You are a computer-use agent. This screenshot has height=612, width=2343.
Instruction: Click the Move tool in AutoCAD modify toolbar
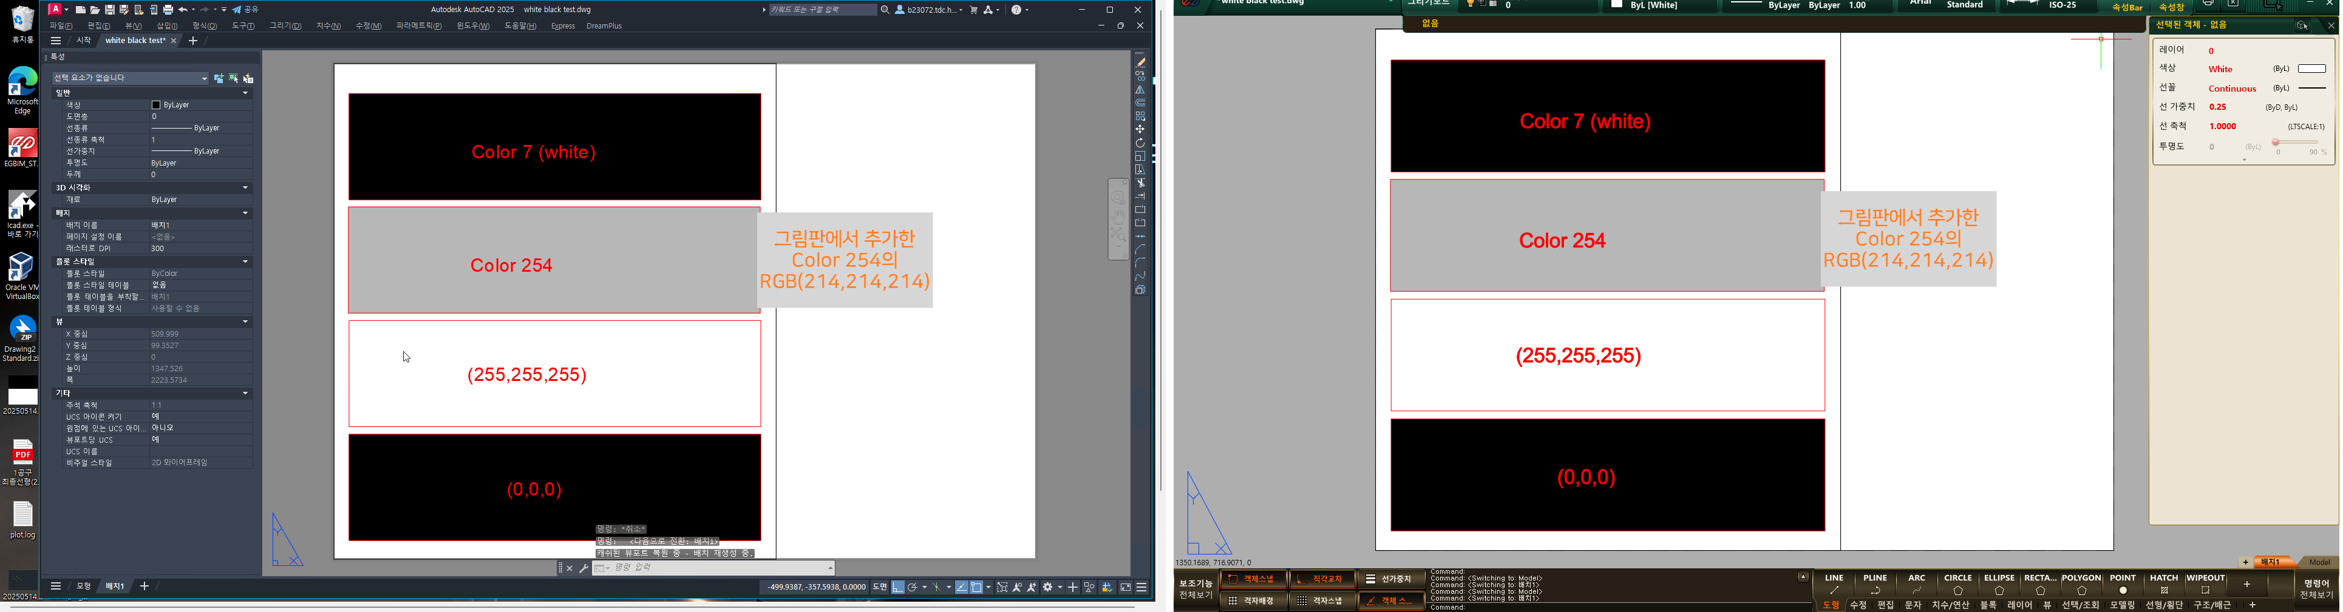point(1141,129)
